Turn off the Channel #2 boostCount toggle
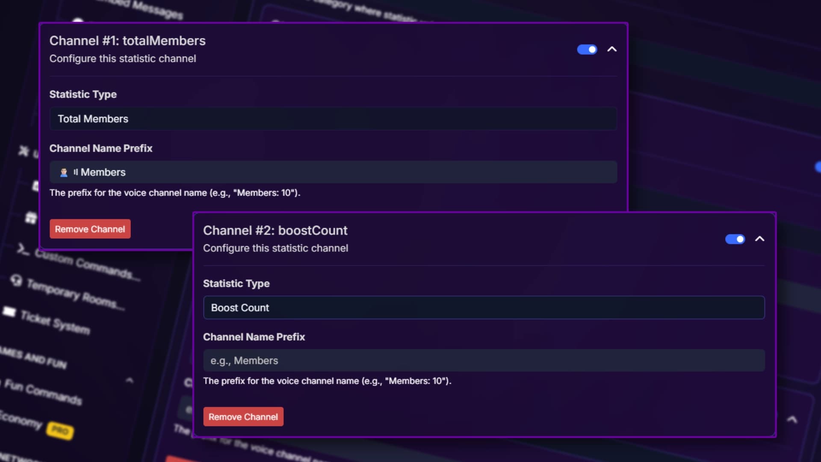Screen dimensions: 821x462 735,239
